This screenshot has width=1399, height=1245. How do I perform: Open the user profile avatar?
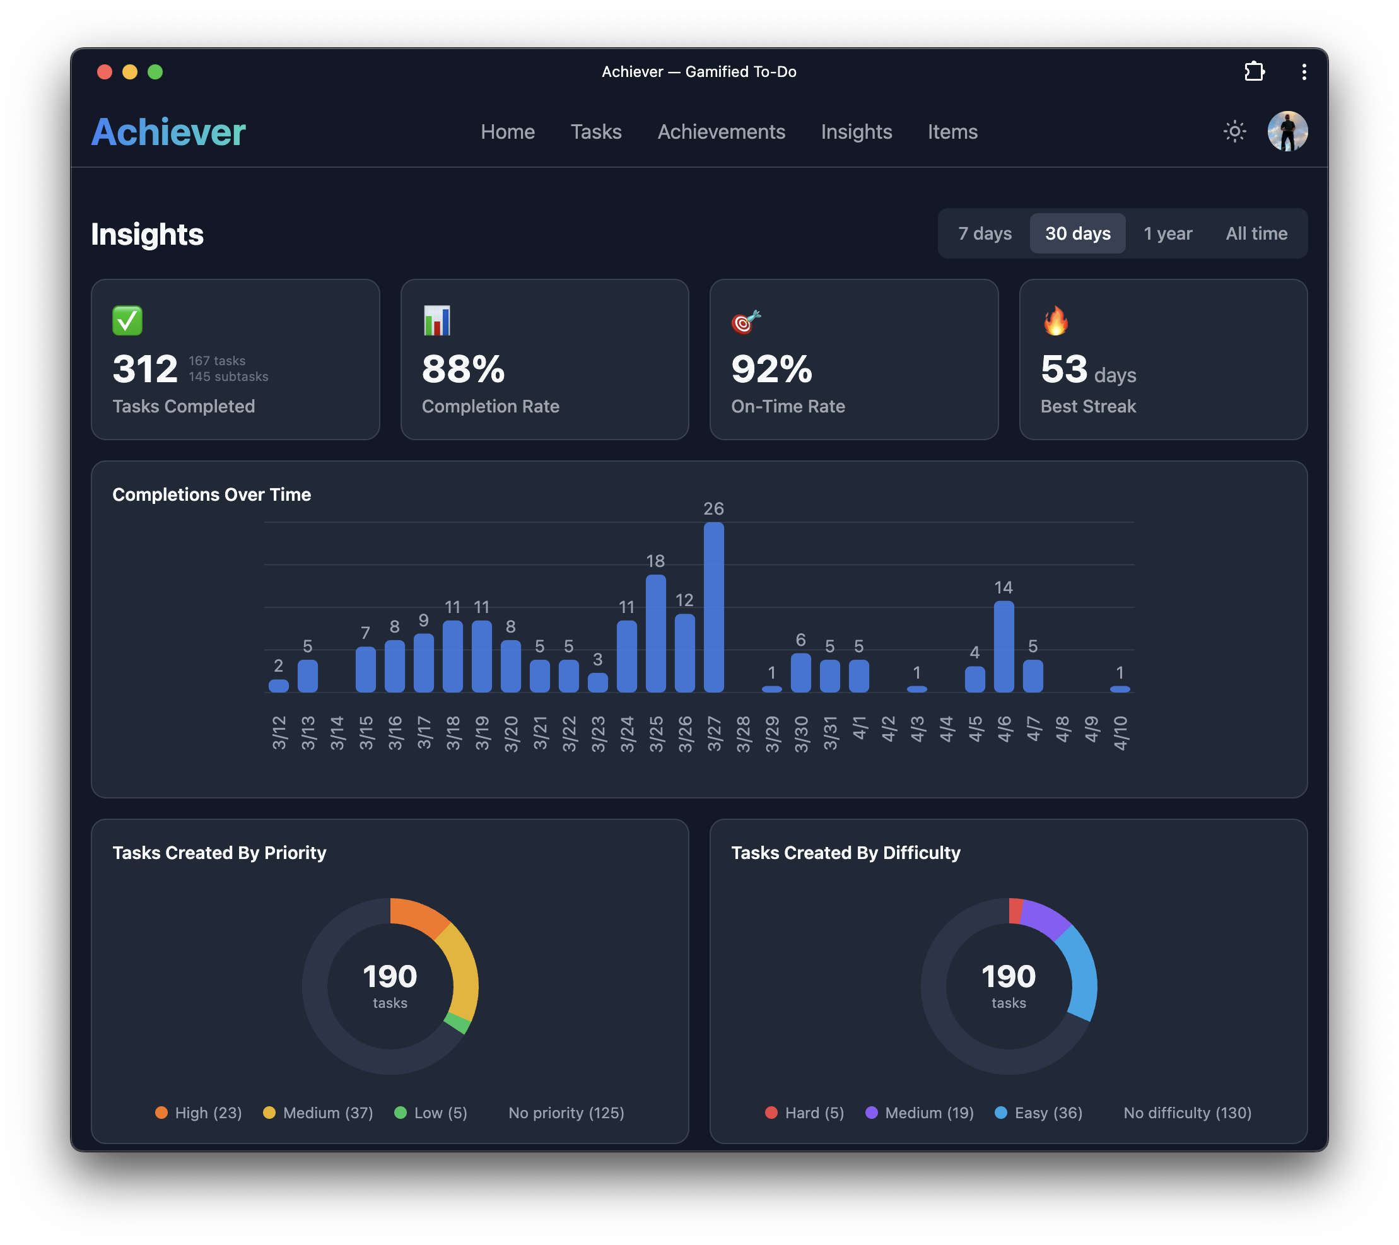(x=1287, y=131)
